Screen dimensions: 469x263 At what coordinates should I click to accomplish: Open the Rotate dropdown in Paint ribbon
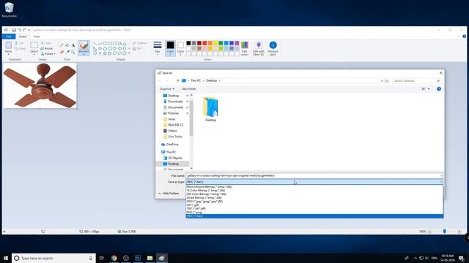click(48, 54)
